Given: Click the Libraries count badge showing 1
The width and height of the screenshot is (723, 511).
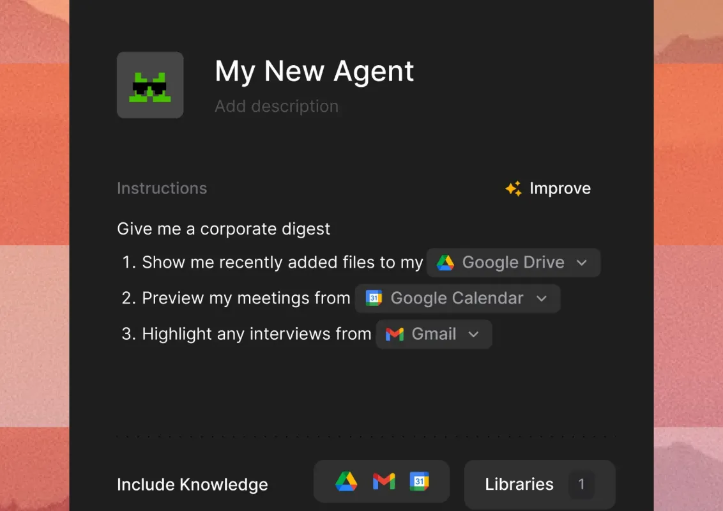Looking at the screenshot, I should [581, 484].
